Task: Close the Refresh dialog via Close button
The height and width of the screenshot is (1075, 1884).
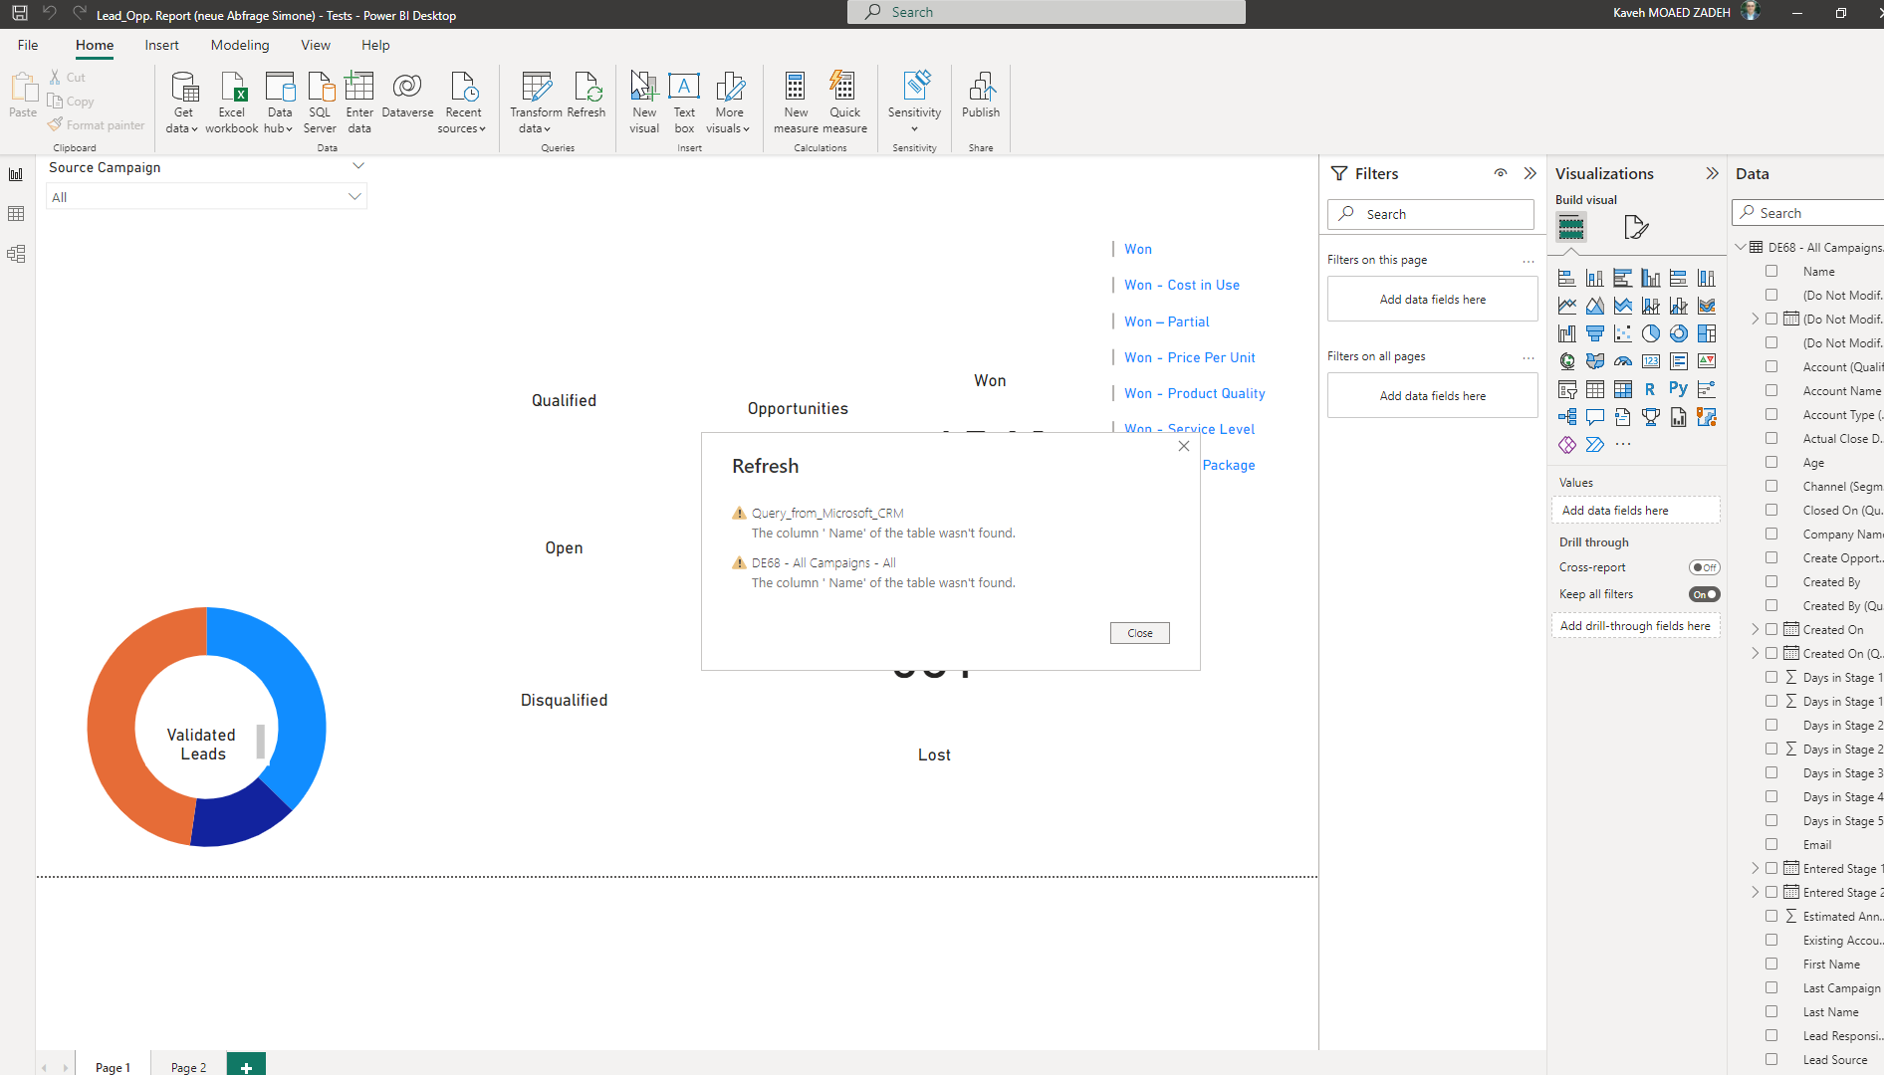Action: pos(1140,633)
